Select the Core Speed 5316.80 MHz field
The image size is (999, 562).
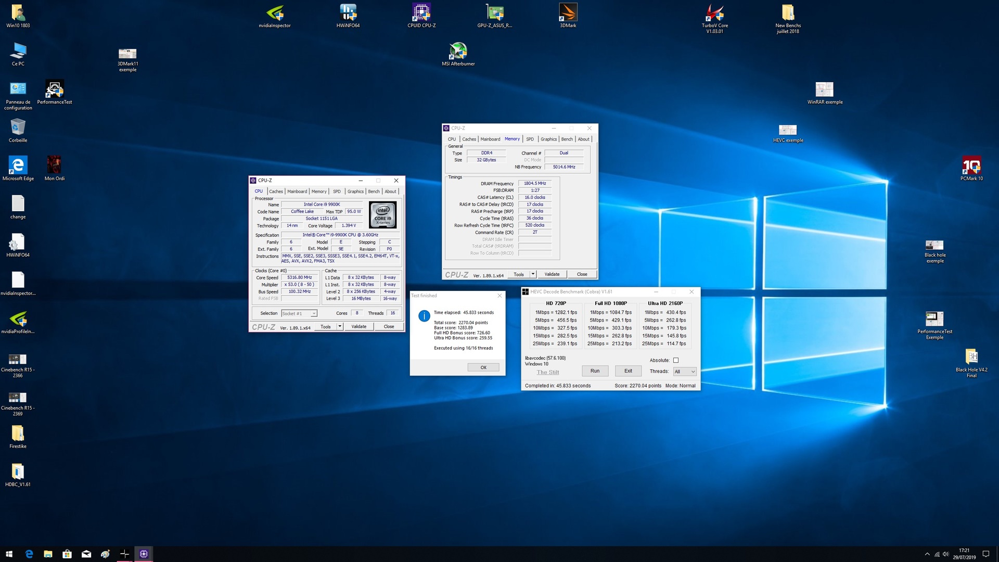(299, 277)
